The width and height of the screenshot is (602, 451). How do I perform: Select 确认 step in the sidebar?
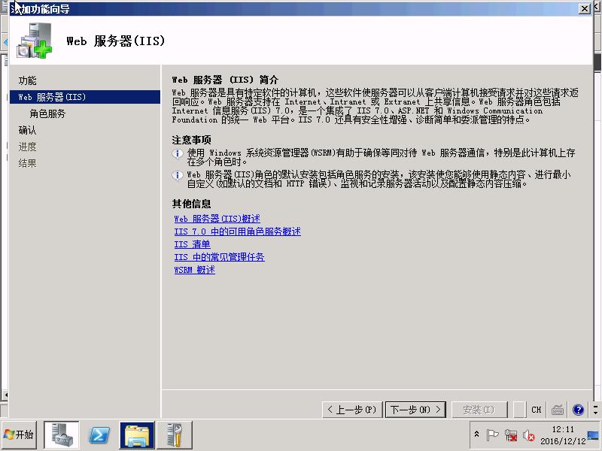tap(27, 130)
